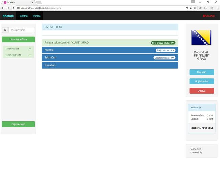Open the Početna navigation item

click(x=23, y=16)
